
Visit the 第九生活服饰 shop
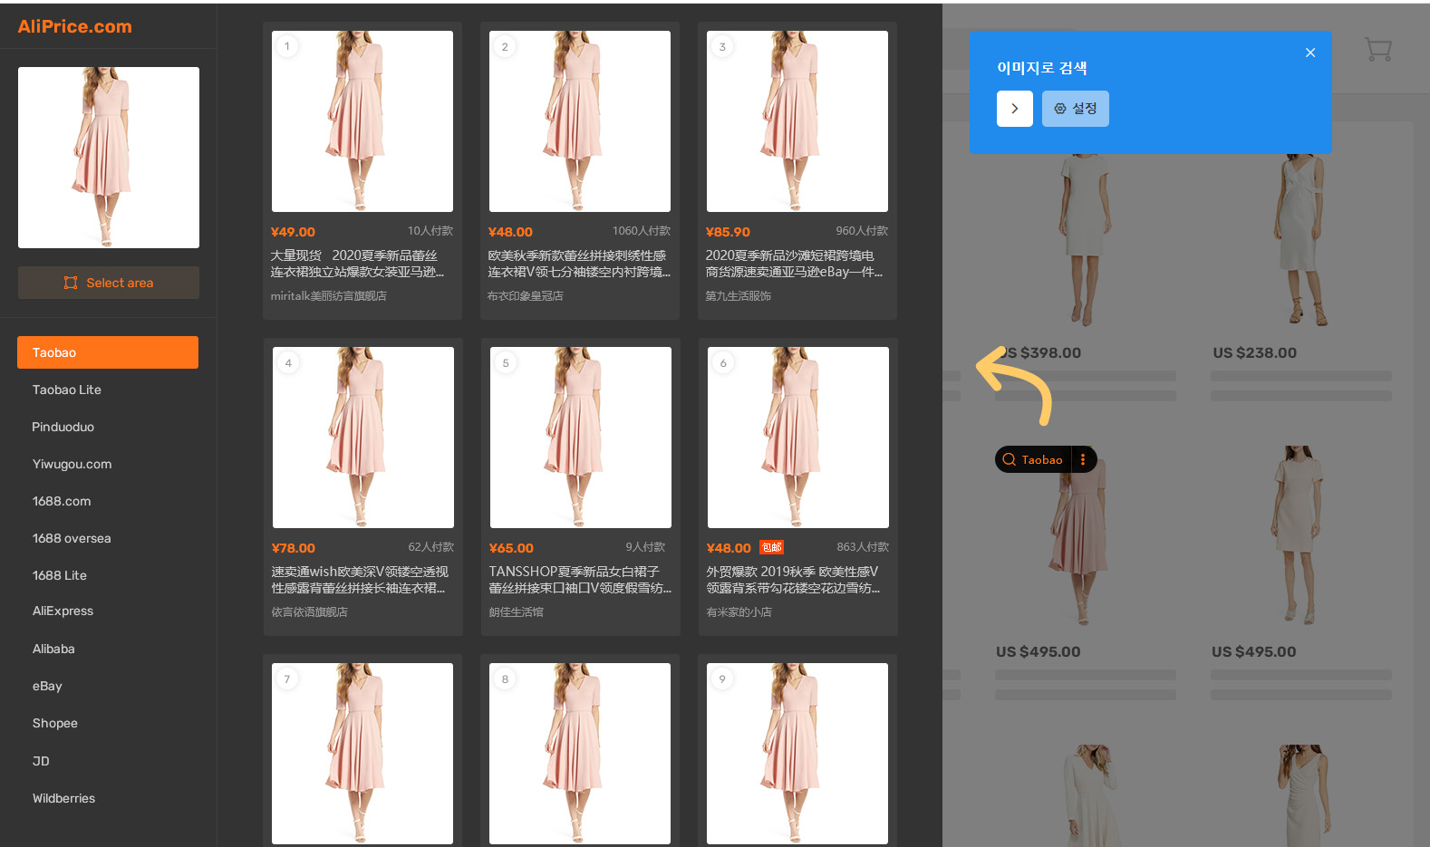[739, 296]
